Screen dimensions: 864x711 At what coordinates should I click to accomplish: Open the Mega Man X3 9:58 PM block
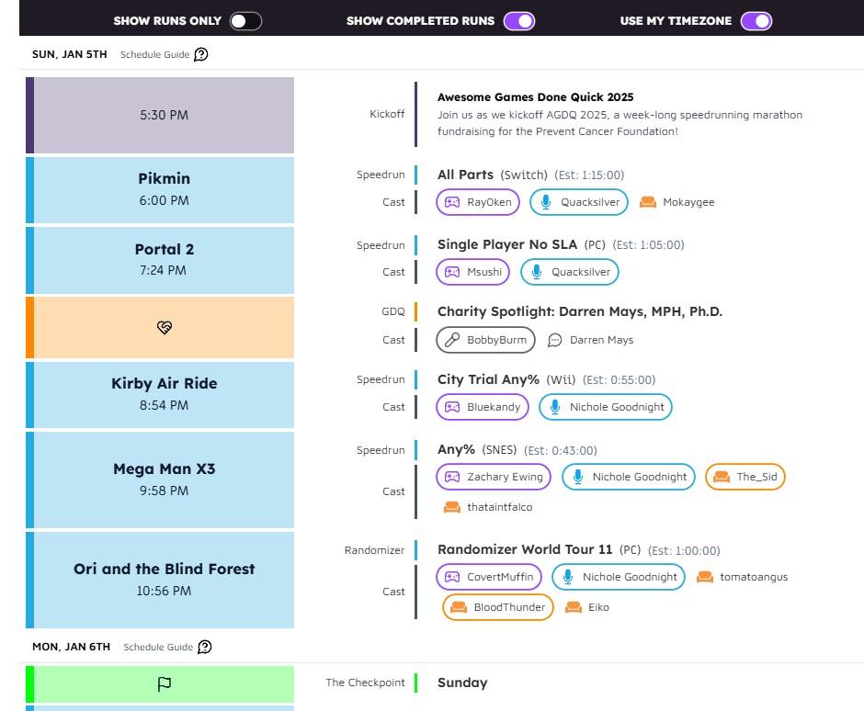160,480
